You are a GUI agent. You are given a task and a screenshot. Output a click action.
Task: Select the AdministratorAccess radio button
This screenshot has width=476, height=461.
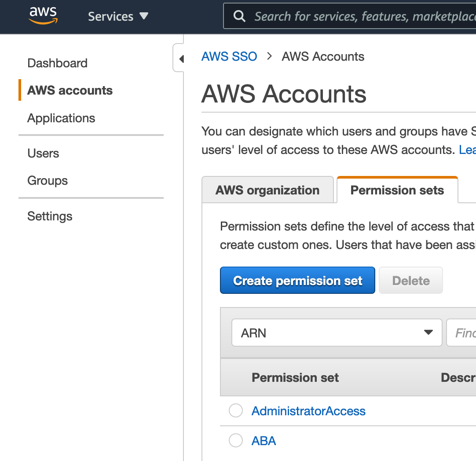pyautogui.click(x=236, y=411)
